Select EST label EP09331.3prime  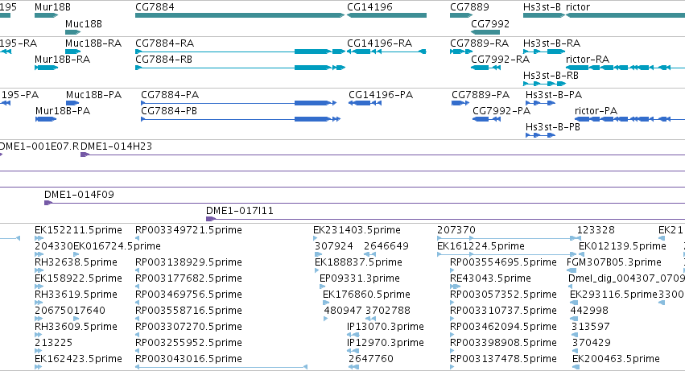coord(360,278)
